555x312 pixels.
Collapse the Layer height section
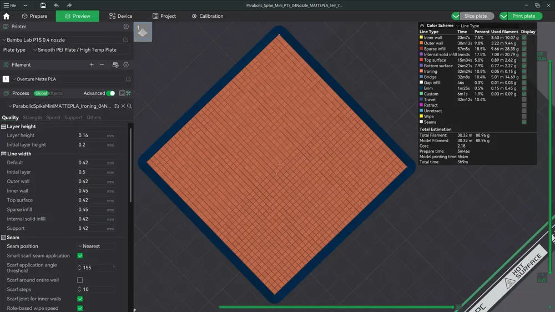(3, 127)
